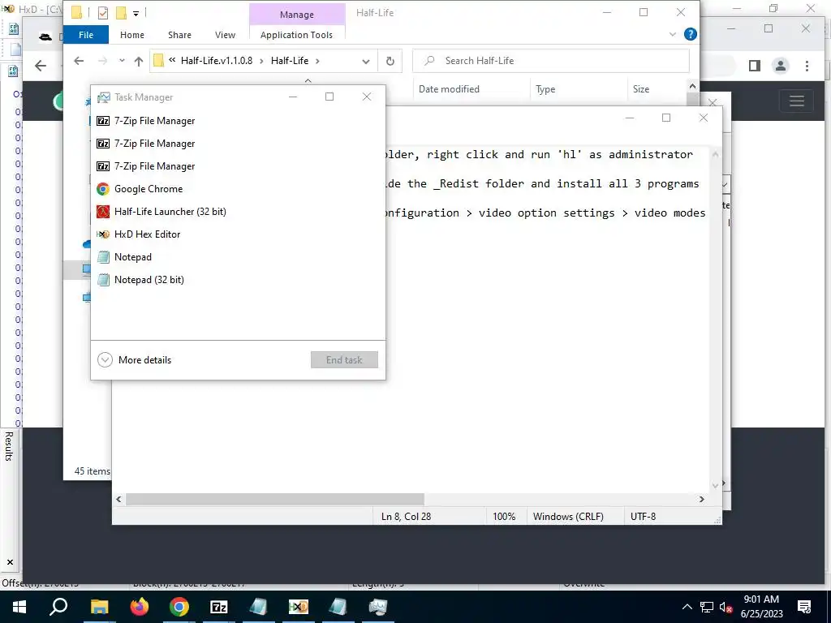Sort files by Date modified column
Image resolution: width=831 pixels, height=623 pixels.
(x=471, y=89)
